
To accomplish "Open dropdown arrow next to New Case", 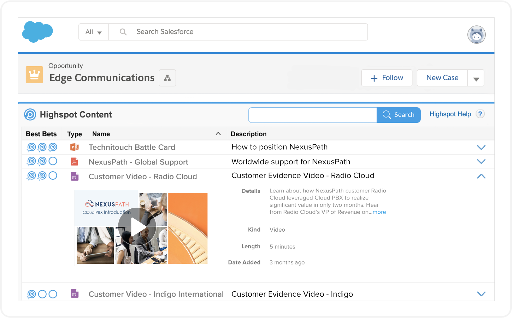I will (476, 78).
